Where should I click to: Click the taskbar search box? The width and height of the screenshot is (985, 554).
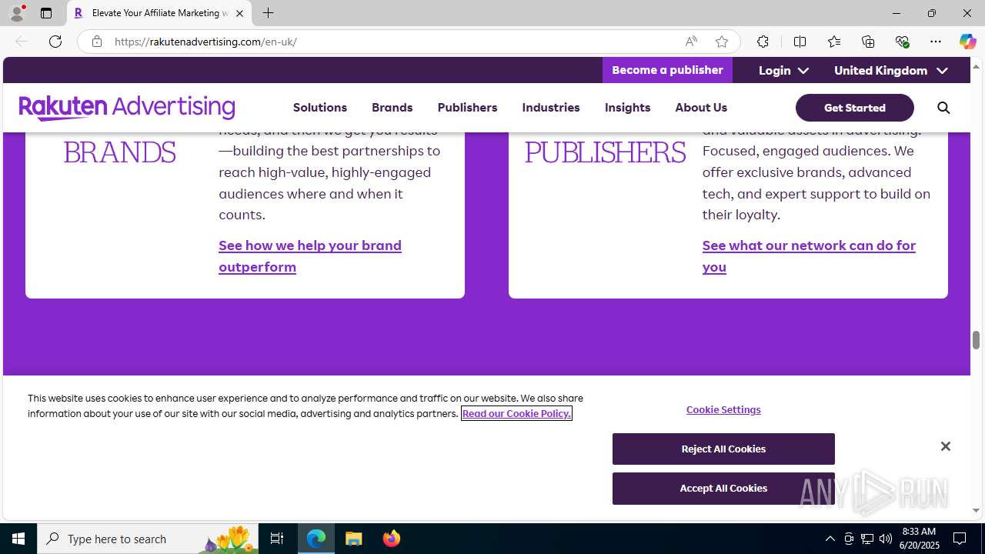point(148,539)
